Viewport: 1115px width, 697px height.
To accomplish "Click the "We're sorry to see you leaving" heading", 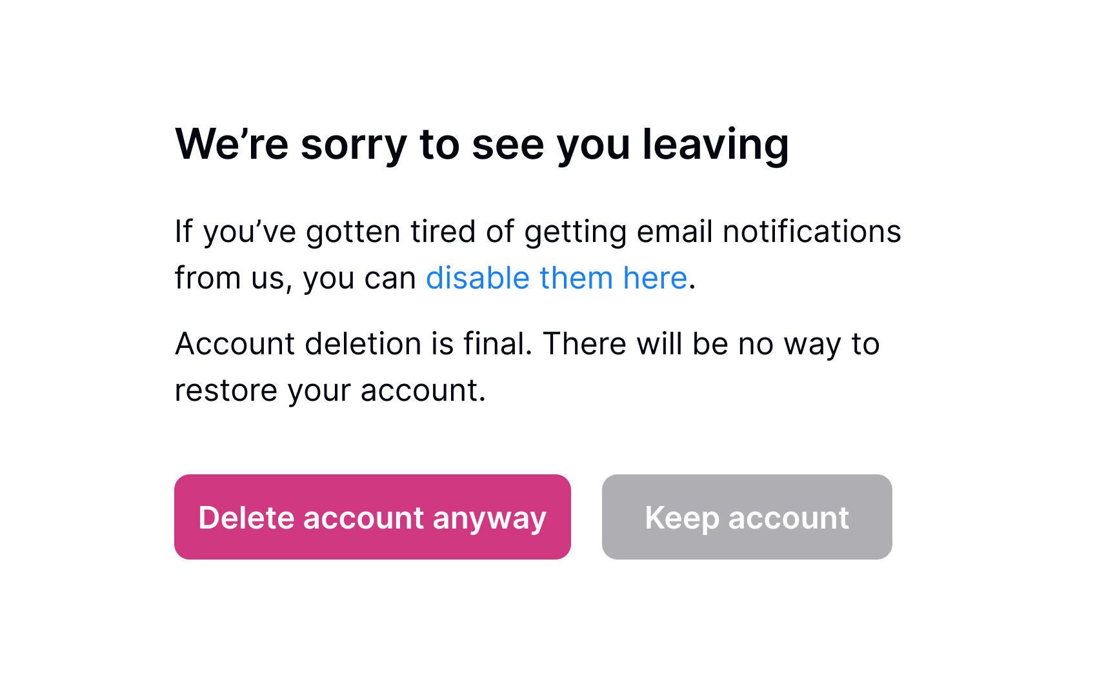I will coord(481,144).
